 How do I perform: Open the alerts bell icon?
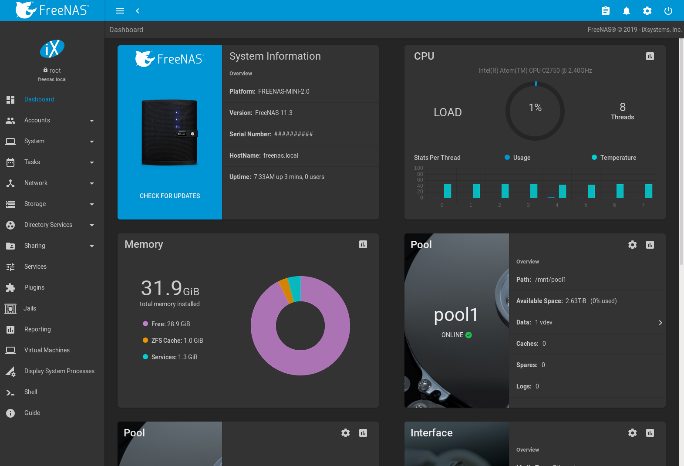click(x=627, y=11)
